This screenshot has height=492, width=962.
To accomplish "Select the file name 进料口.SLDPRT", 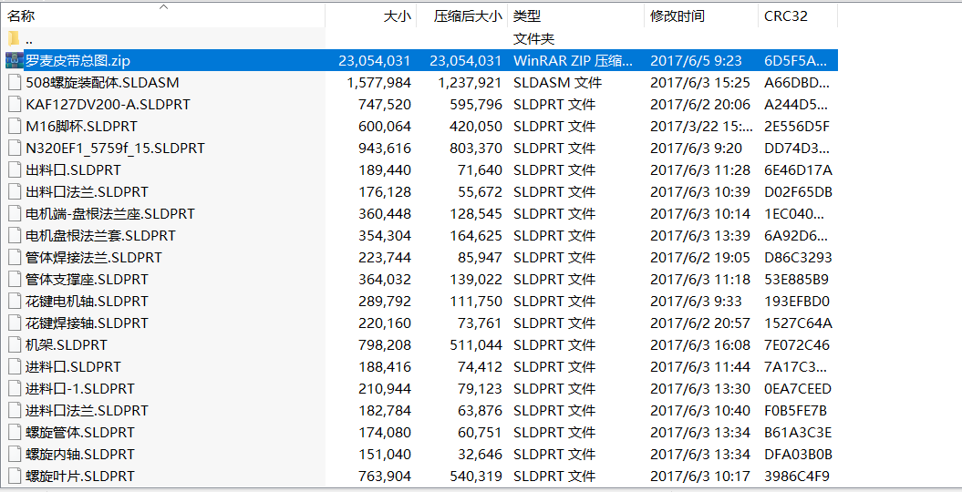I will coord(73,366).
